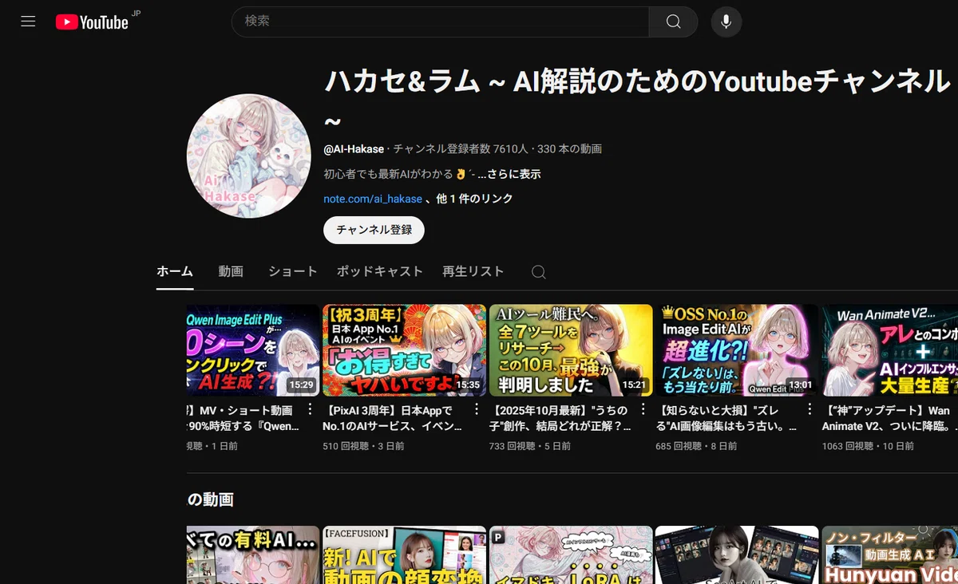Open AIツール難民へ video thumbnail
Screen dimensions: 958x584
coord(571,350)
